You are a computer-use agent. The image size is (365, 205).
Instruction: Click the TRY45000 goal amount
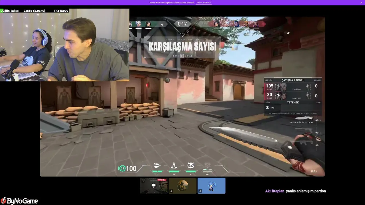pos(61,11)
